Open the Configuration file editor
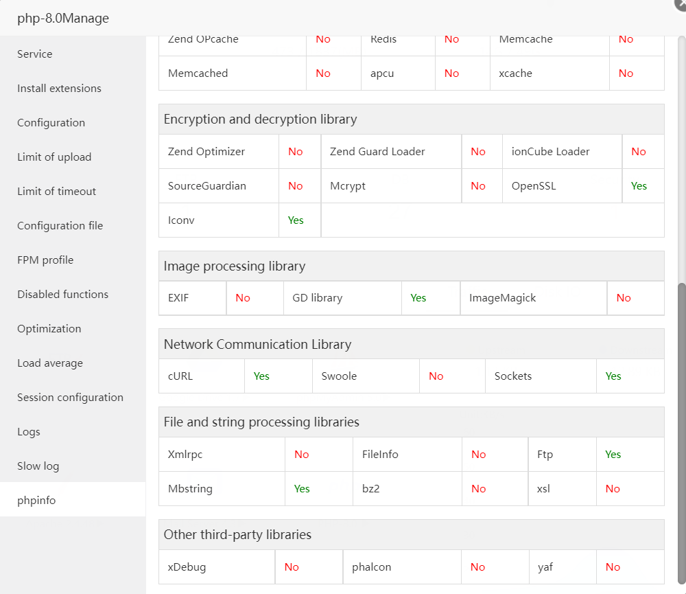This screenshot has height=594, width=686. (x=60, y=226)
